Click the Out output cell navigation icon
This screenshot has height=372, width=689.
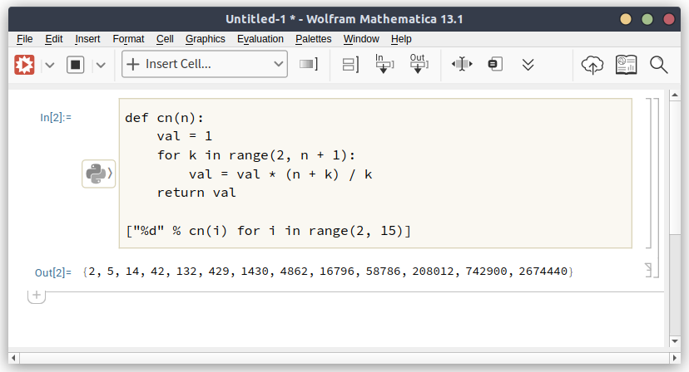coord(418,65)
